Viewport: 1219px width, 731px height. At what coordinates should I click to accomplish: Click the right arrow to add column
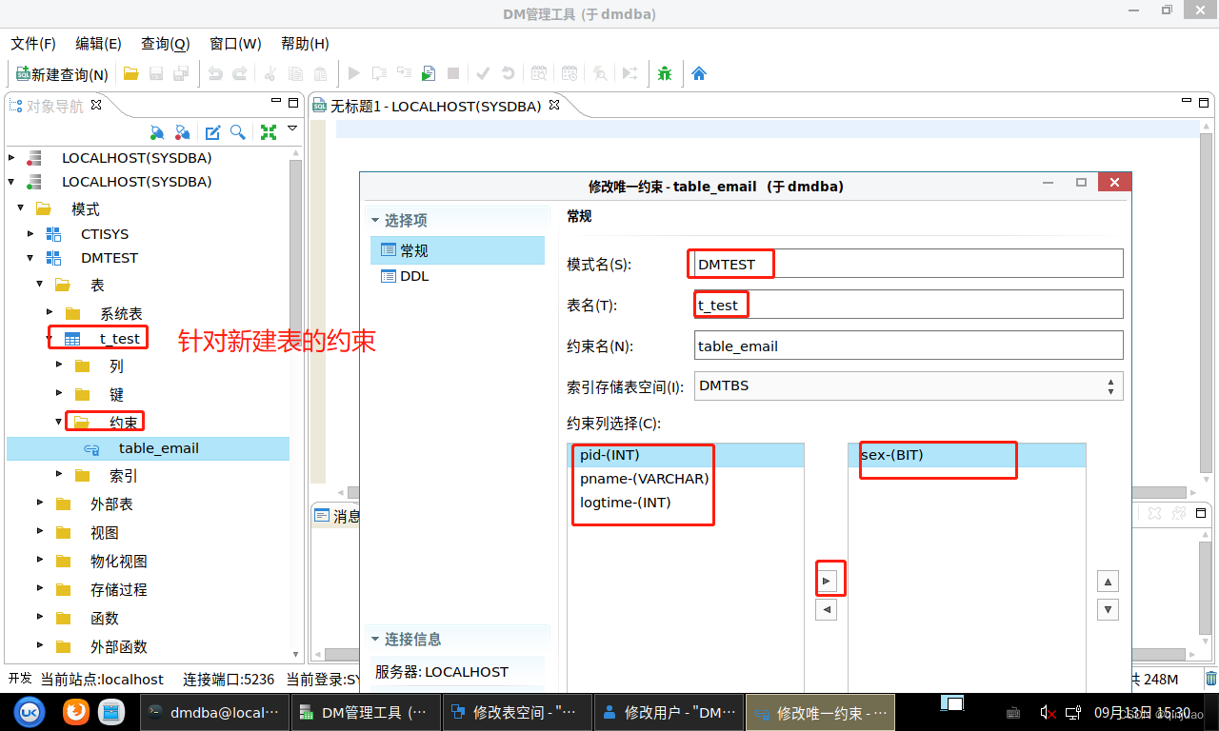click(827, 581)
